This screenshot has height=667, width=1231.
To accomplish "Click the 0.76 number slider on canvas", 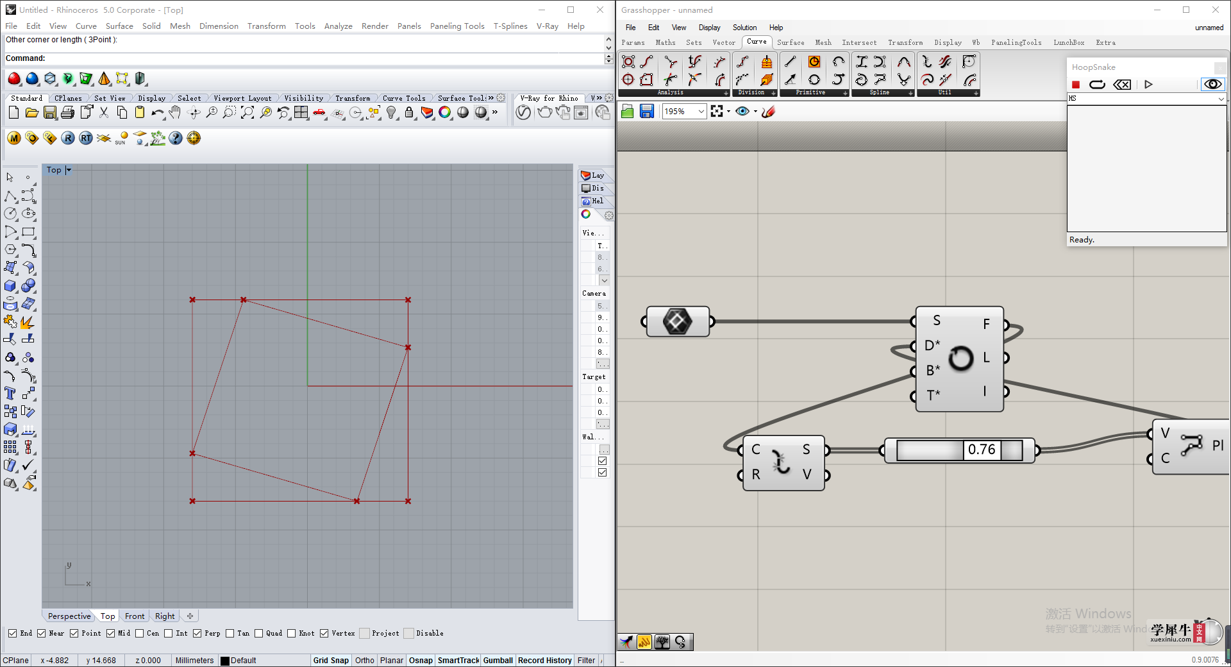I will [x=960, y=450].
